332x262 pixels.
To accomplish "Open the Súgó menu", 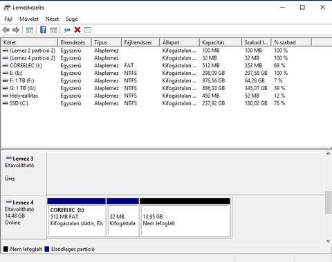I will (x=72, y=19).
